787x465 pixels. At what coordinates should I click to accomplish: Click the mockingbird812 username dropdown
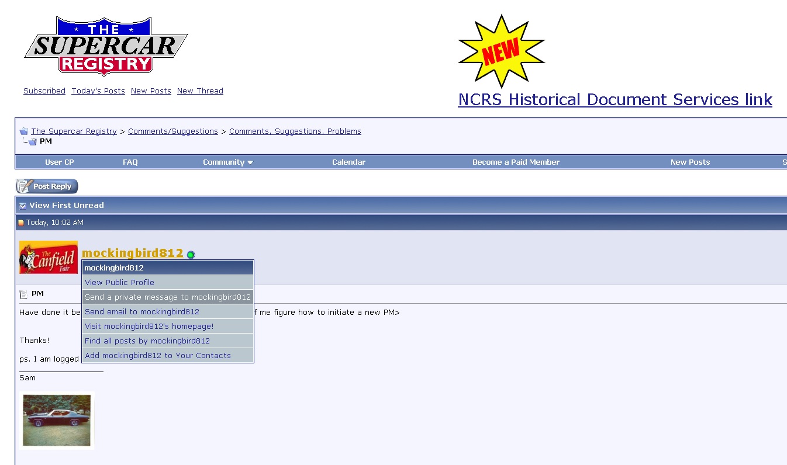132,253
